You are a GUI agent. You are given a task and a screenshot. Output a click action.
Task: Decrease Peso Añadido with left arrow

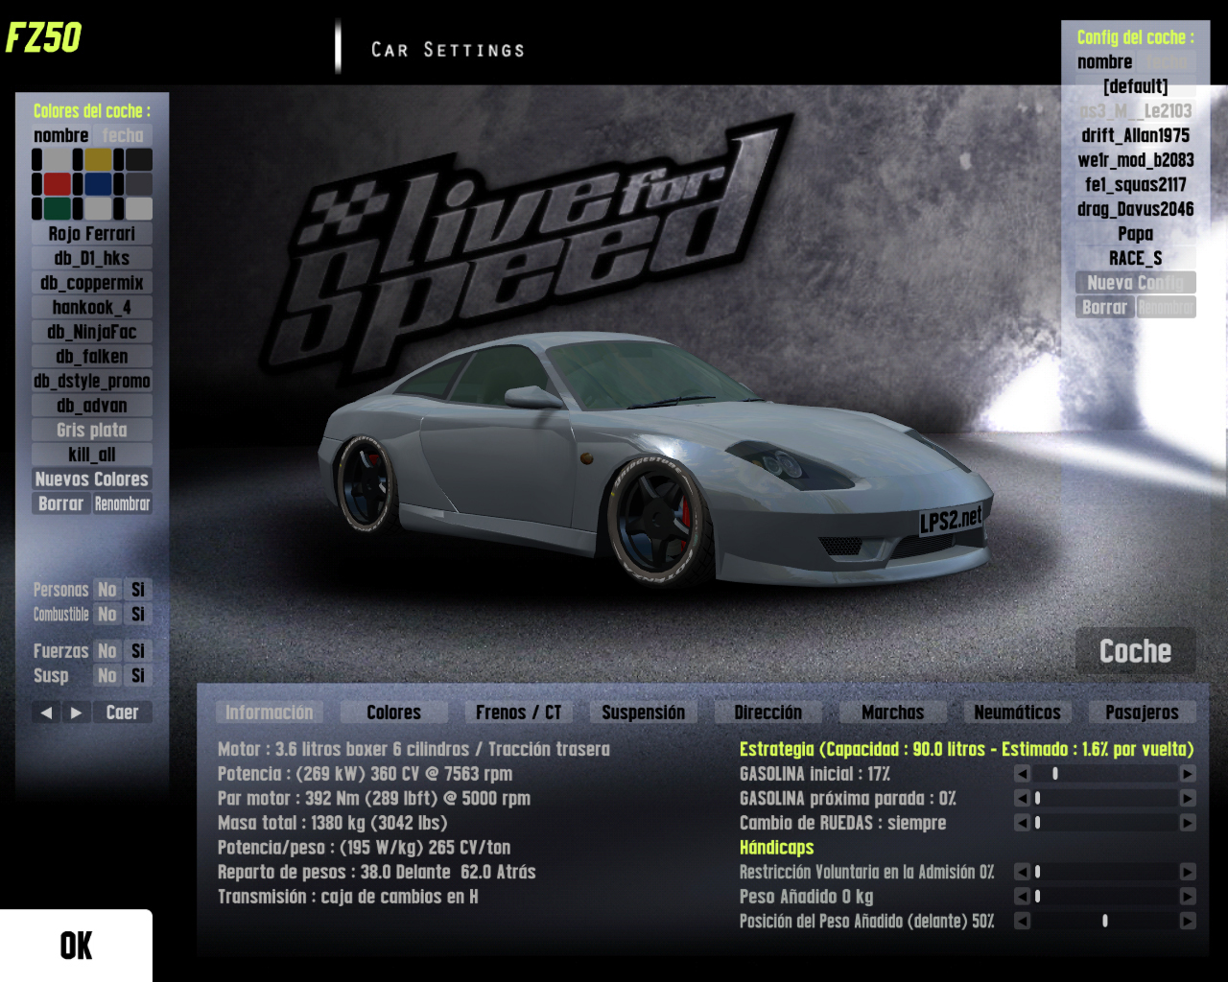(x=1023, y=897)
